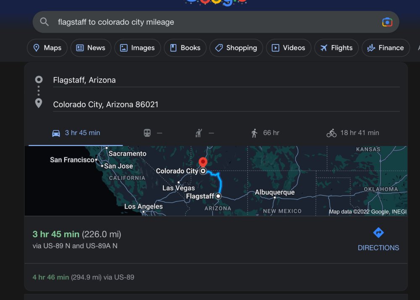
Task: Open the Shopping search filter
Action: [236, 48]
